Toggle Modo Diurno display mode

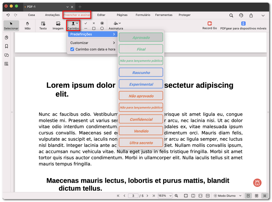pyautogui.click(x=224, y=196)
